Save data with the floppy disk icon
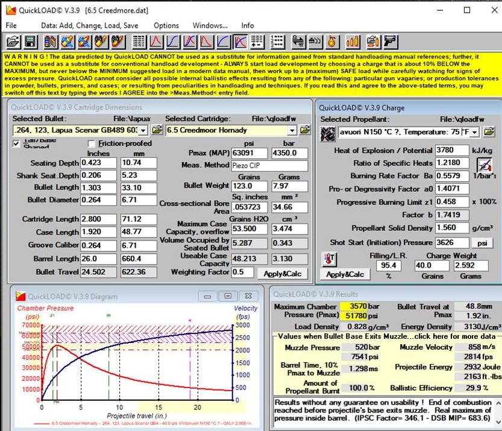Image resolution: width=502 pixels, height=431 pixels. coord(30,42)
